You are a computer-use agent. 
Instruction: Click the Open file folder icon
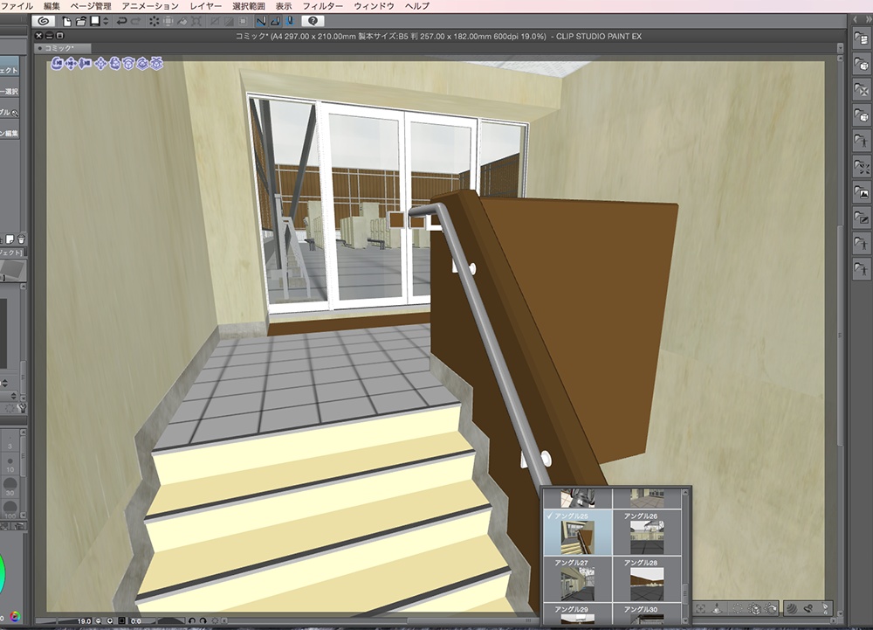click(81, 21)
